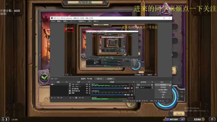Click the 退出 exit button in OBS
217x122 pixels.
click(163, 97)
